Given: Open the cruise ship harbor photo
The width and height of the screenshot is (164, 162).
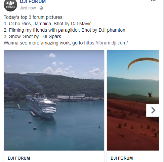Looking at the screenshot, I should [x=54, y=100].
